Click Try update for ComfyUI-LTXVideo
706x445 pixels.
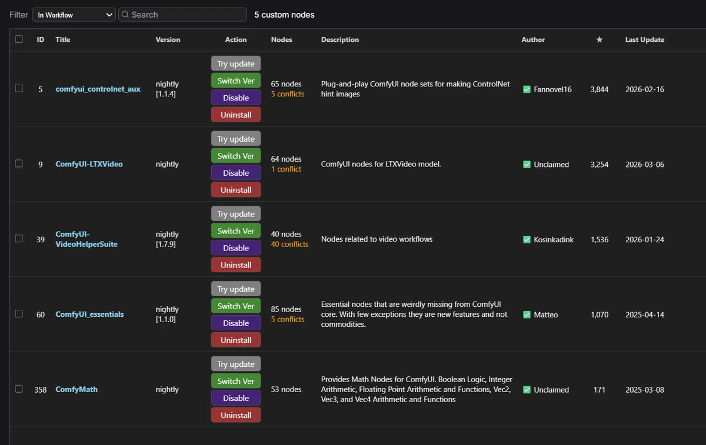(236, 139)
